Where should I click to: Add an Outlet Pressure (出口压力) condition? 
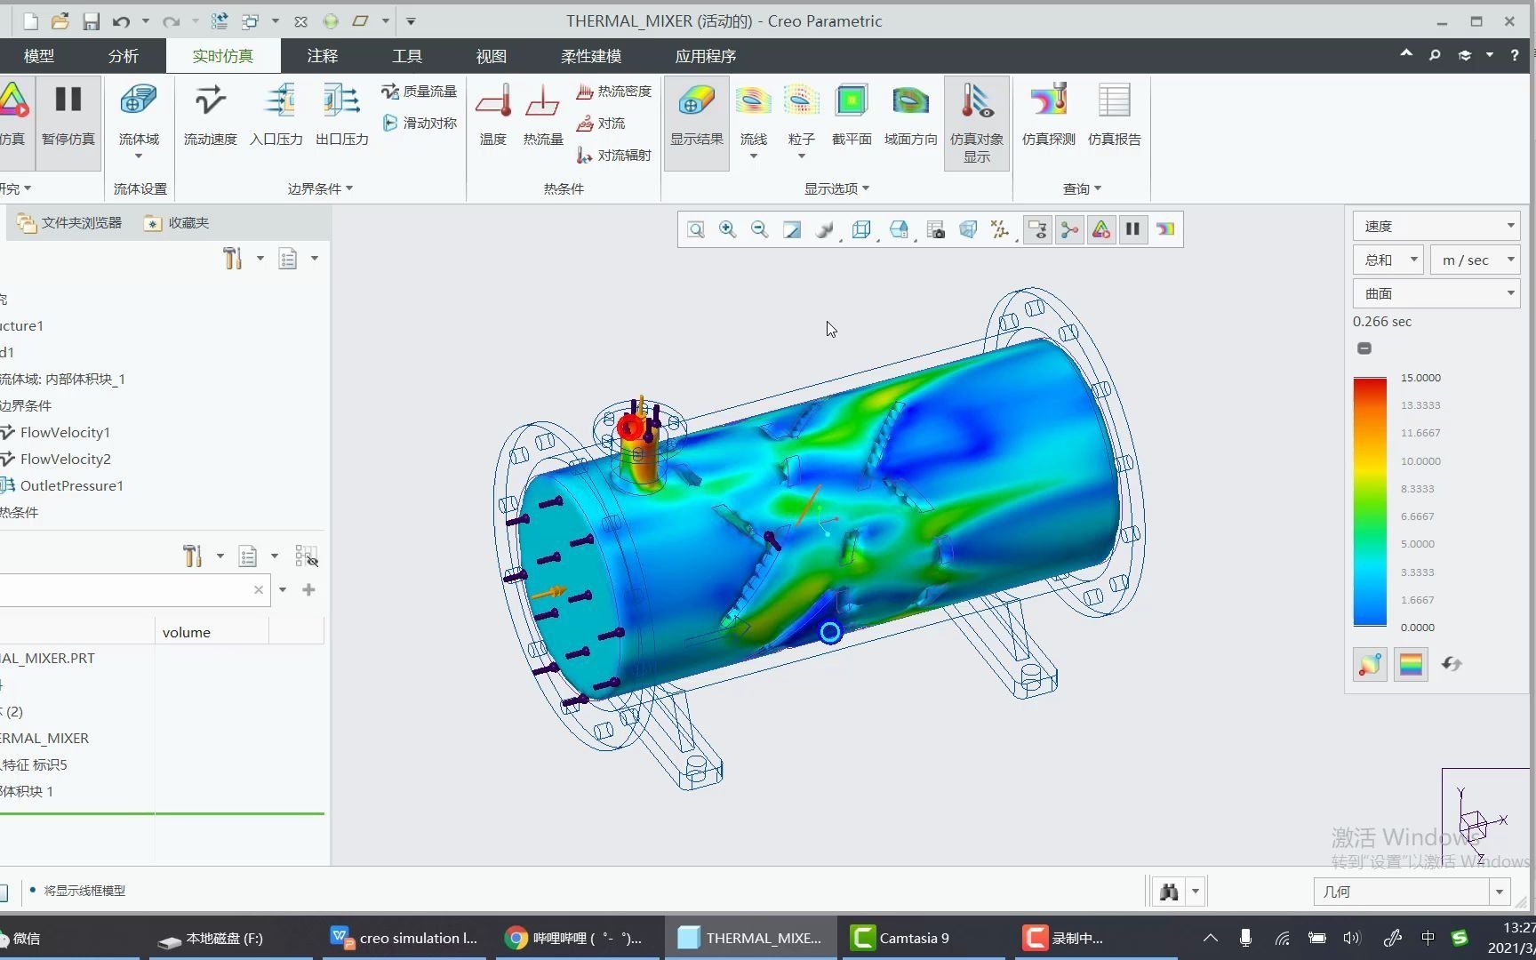342,116
